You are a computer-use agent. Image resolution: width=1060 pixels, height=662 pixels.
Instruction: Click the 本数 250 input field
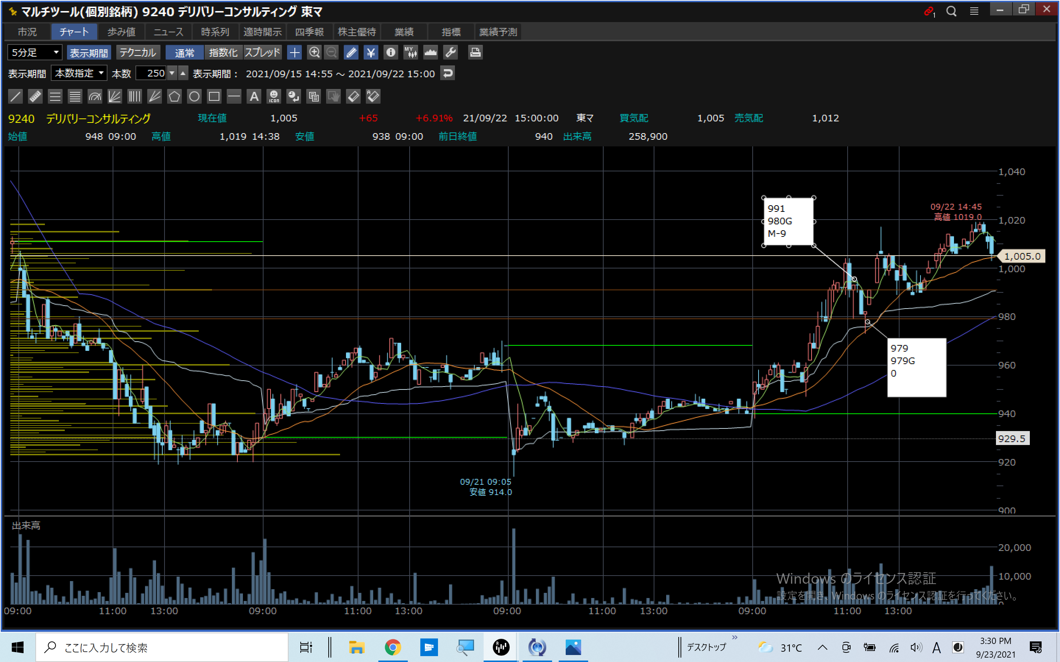click(152, 73)
